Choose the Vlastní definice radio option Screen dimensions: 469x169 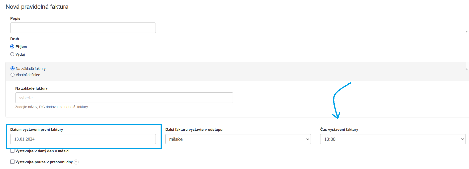pos(13,75)
